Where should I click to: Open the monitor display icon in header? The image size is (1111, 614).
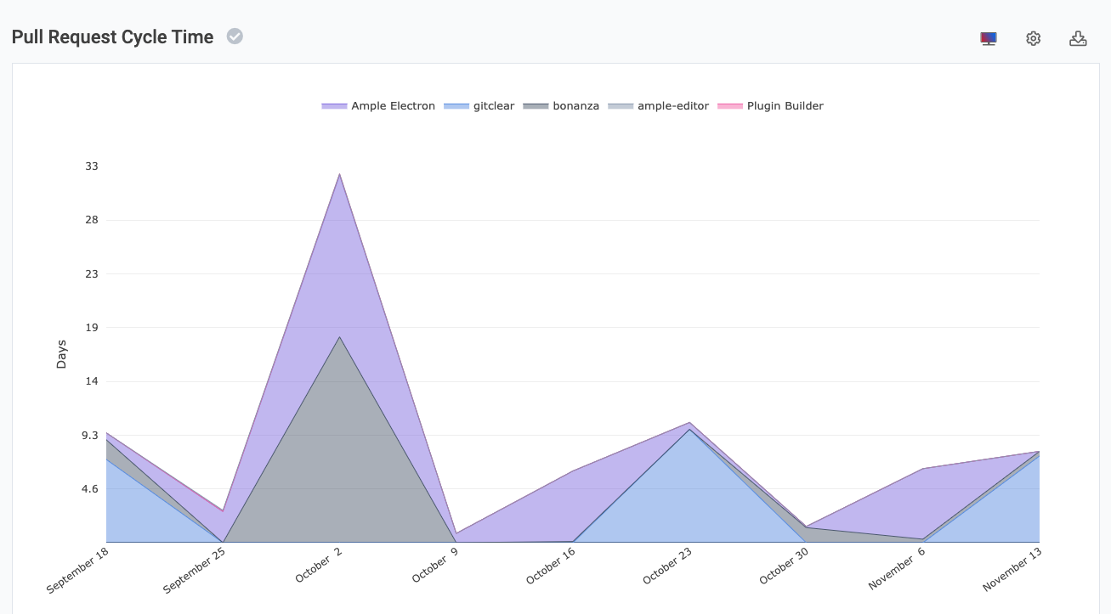coord(988,38)
